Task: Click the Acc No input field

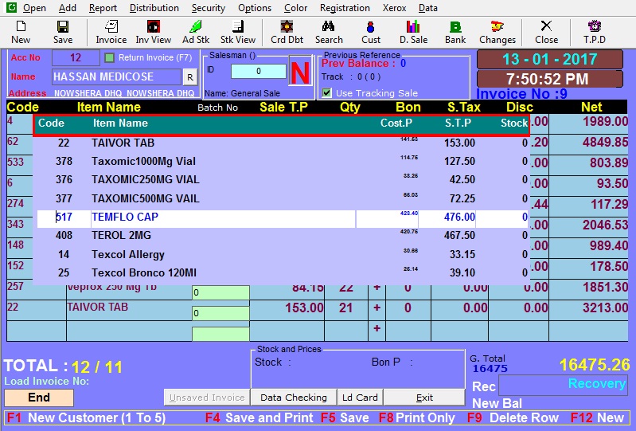Action: [x=76, y=57]
